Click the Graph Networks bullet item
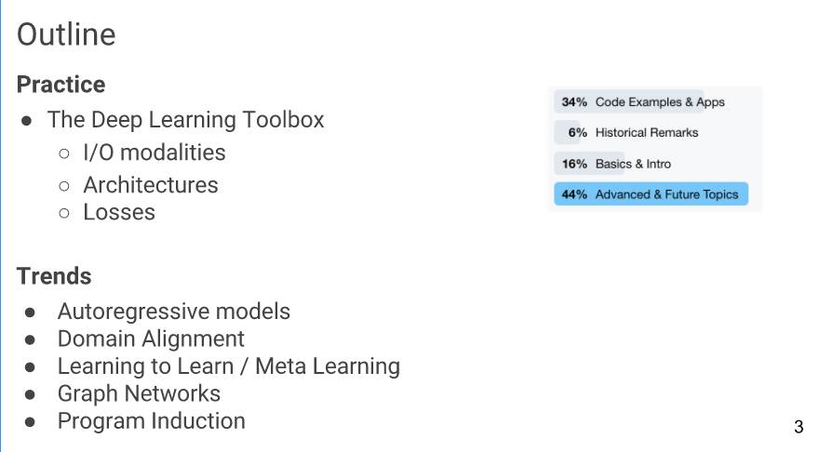Screen dimensions: 821x452 [x=139, y=393]
